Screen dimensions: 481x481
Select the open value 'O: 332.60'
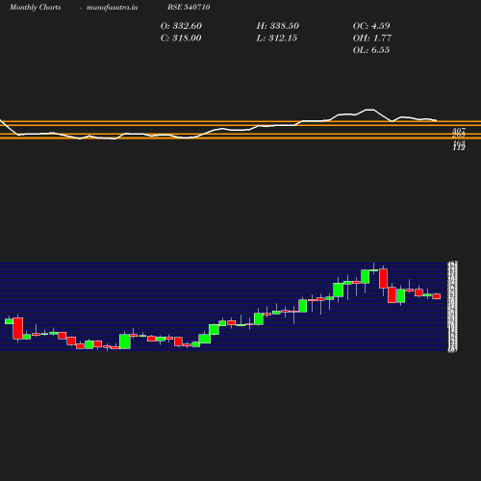coord(181,26)
